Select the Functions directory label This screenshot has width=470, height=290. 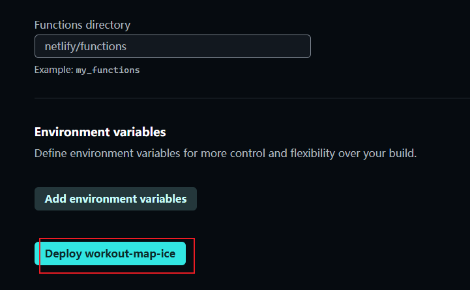82,25
